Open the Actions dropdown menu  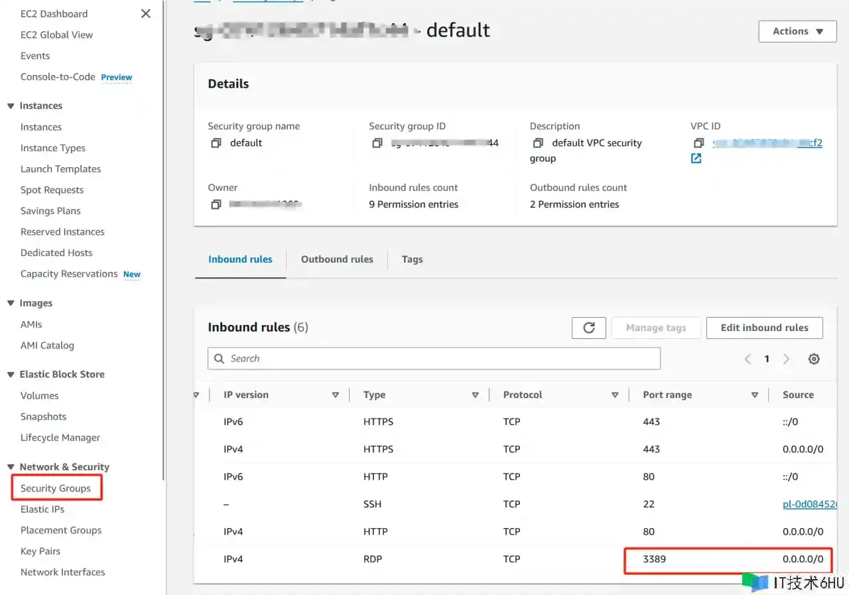pyautogui.click(x=797, y=31)
